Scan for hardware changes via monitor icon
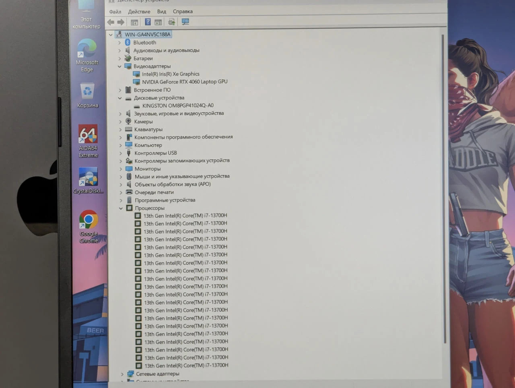 click(x=185, y=22)
